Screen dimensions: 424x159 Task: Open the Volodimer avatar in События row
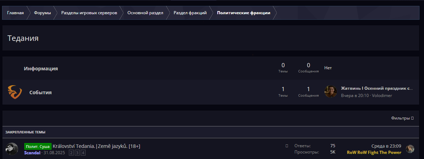pyautogui.click(x=330, y=92)
